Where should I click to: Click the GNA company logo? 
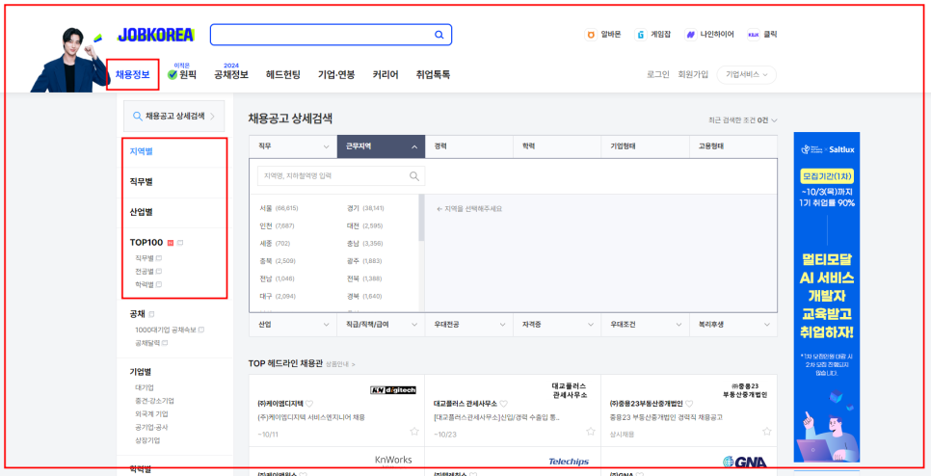pos(745,462)
